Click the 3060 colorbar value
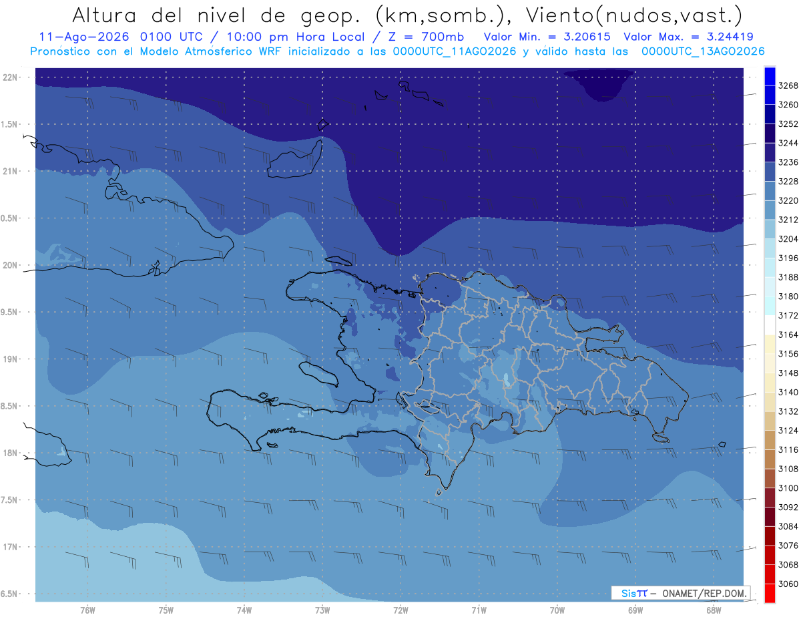This screenshot has height=619, width=801. tap(788, 584)
